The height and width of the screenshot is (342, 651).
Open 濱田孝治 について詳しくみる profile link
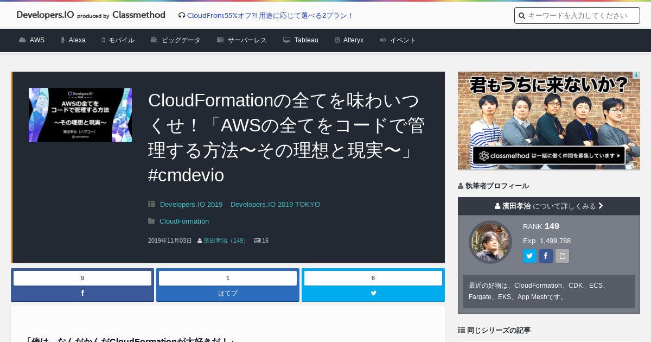pos(549,206)
